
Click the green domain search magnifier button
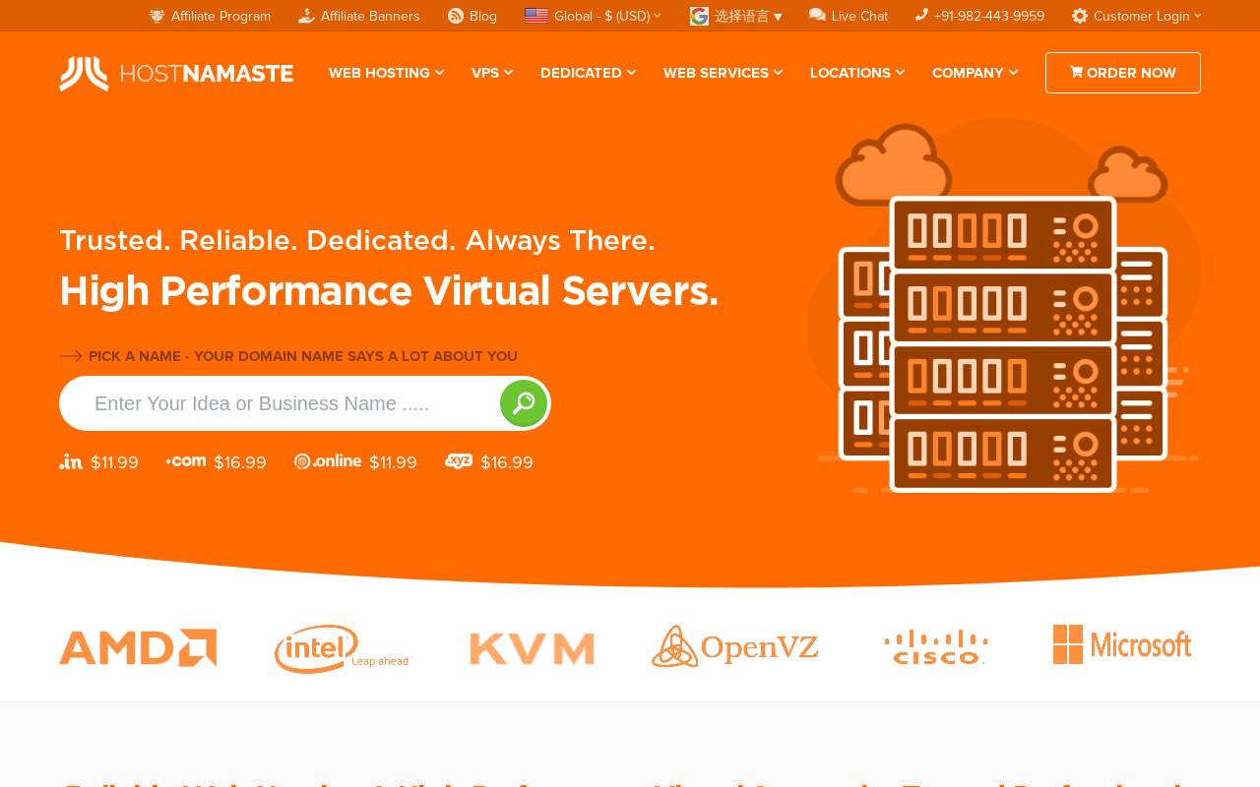[x=524, y=403]
